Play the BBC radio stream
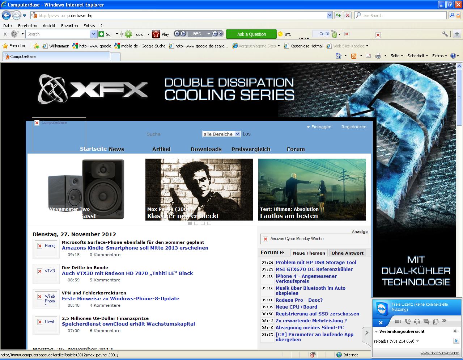The width and height of the screenshot is (463, 360). pyautogui.click(x=183, y=34)
